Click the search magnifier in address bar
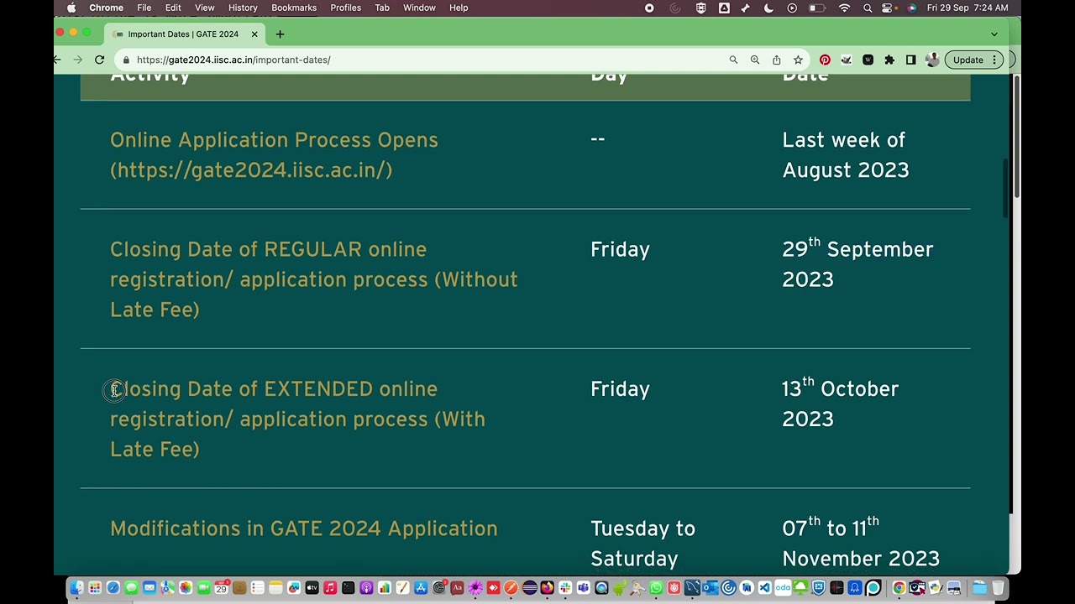 pyautogui.click(x=733, y=60)
